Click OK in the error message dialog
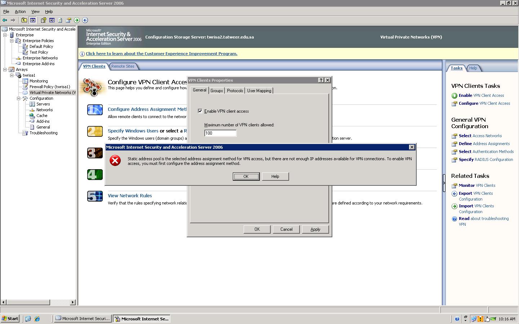This screenshot has width=519, height=324. 246,176
